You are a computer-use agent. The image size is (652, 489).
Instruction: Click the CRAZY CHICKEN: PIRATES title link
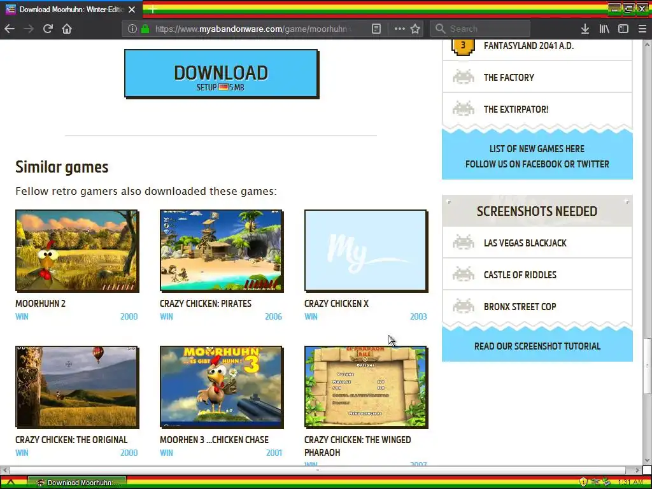(x=206, y=304)
